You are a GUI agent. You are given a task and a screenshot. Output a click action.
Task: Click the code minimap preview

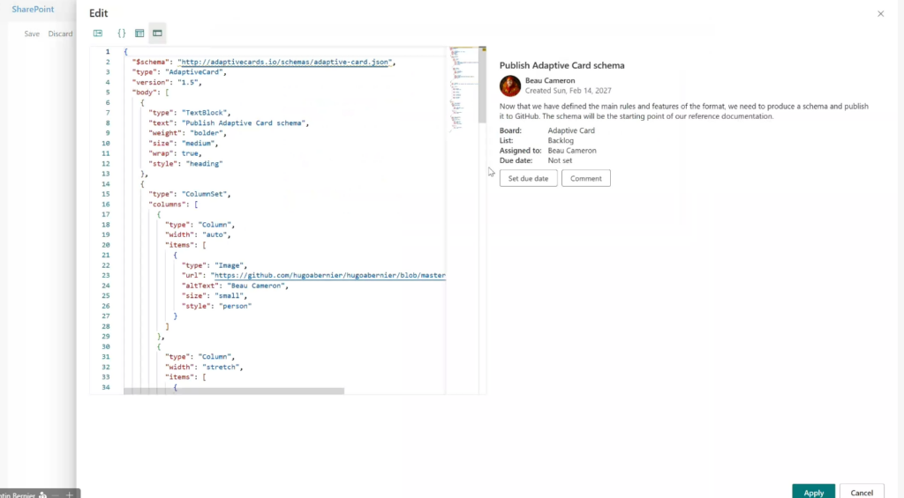[463, 88]
